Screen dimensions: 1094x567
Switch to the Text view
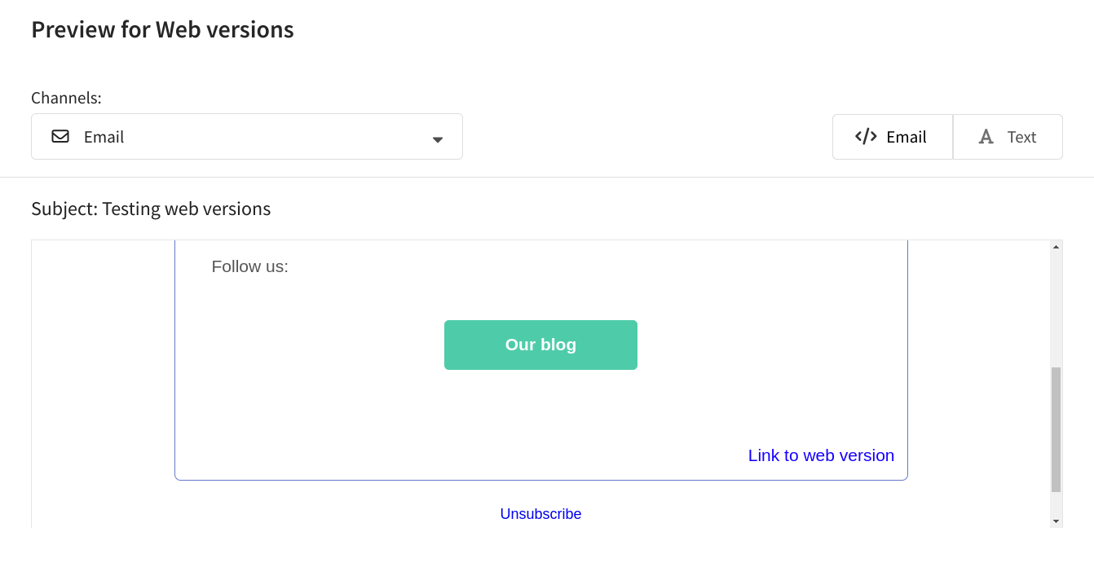coord(1008,137)
